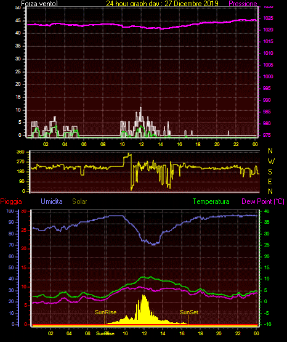This screenshot has width=287, height=342.
Task: Click the humidity minimum dip around 13 hours
Action: tap(153, 245)
